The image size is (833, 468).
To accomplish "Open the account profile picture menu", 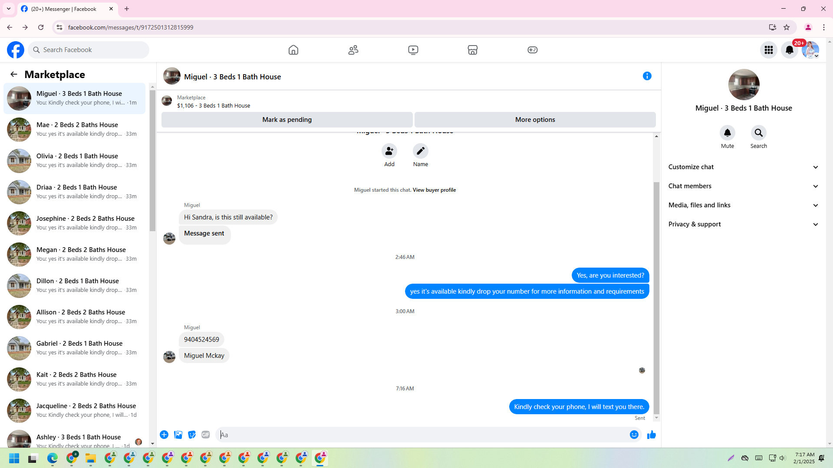I will click(810, 50).
